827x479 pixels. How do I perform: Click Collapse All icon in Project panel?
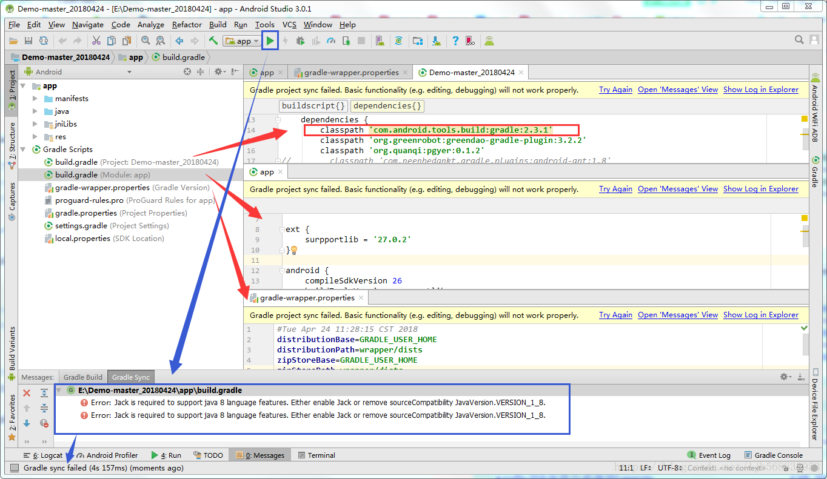click(200, 71)
